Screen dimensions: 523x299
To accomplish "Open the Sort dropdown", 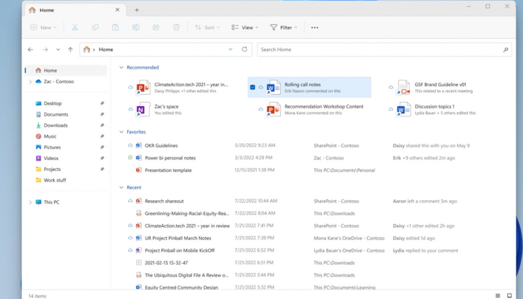I will pos(207,27).
